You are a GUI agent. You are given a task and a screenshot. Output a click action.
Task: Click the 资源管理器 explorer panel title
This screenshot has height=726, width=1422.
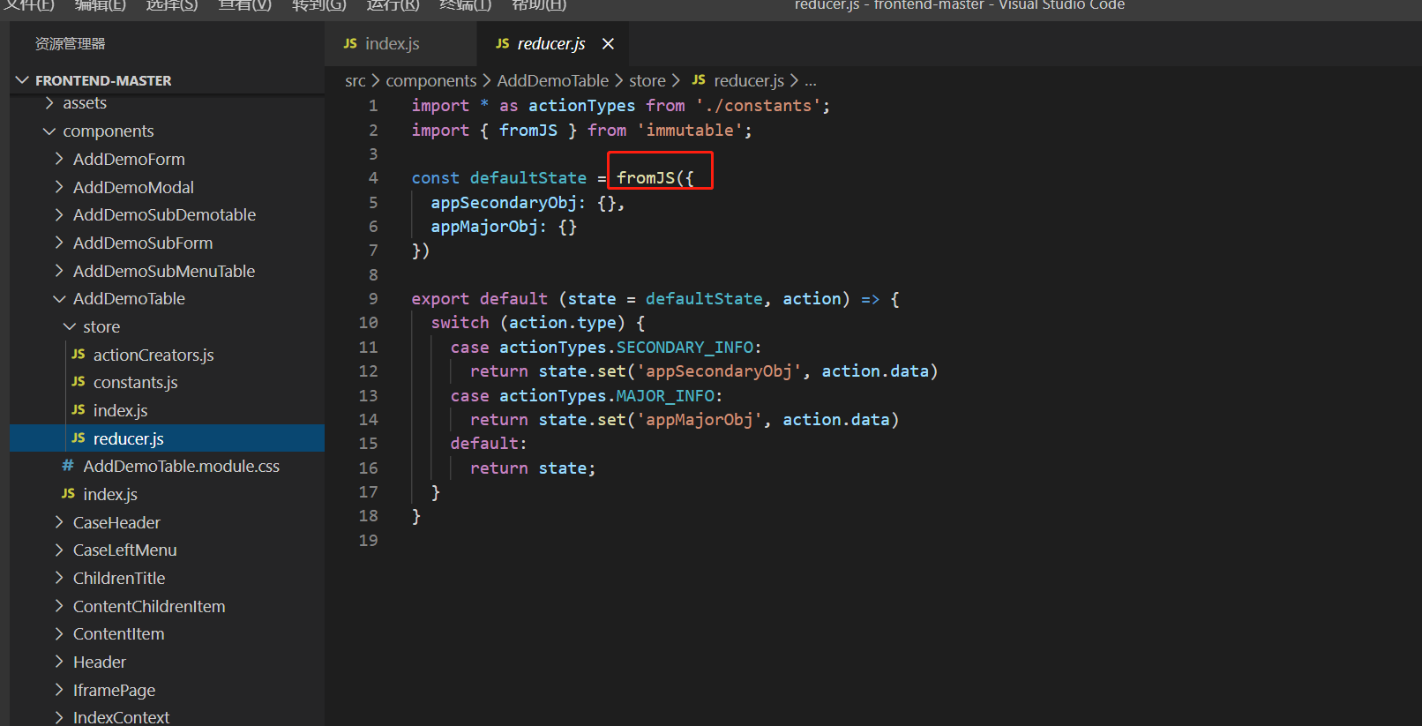coord(70,43)
